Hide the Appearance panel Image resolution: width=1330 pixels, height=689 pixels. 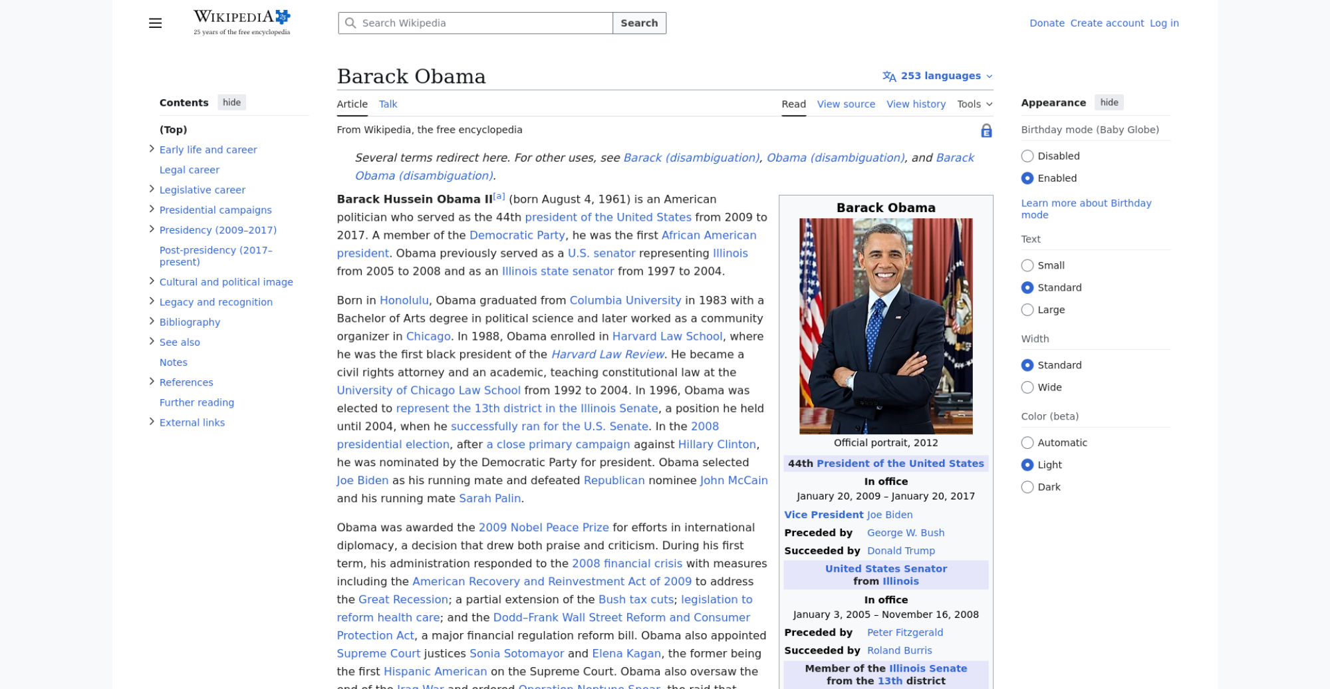1109,102
